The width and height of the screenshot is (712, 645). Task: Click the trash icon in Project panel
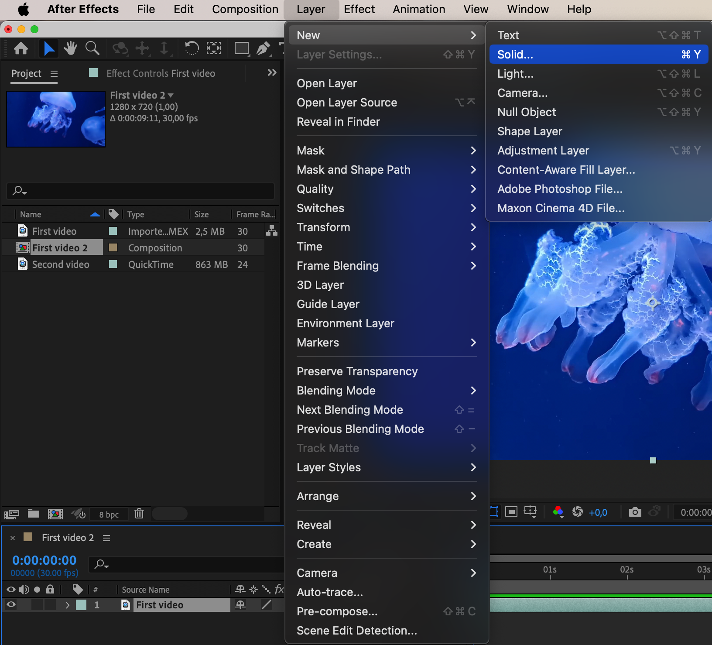pyautogui.click(x=139, y=514)
